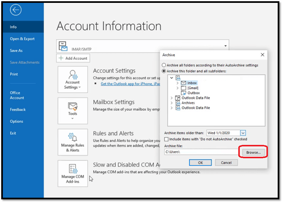The width and height of the screenshot is (283, 203).
Task: Open the Manage COM Add-ins tile
Action: point(72,174)
